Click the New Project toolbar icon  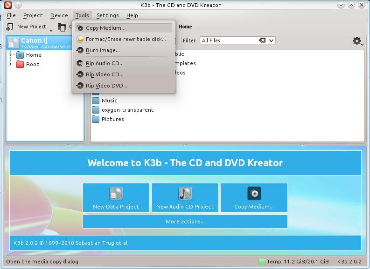pos(10,27)
